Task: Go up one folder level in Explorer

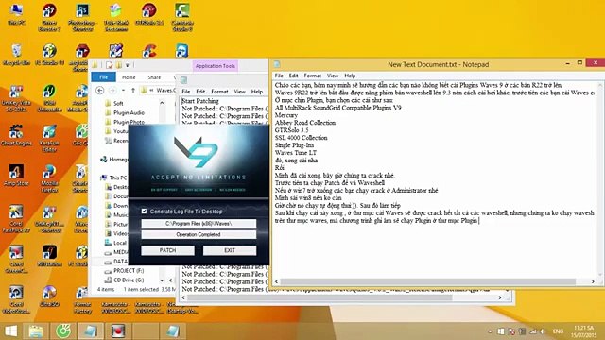Action: [133, 91]
